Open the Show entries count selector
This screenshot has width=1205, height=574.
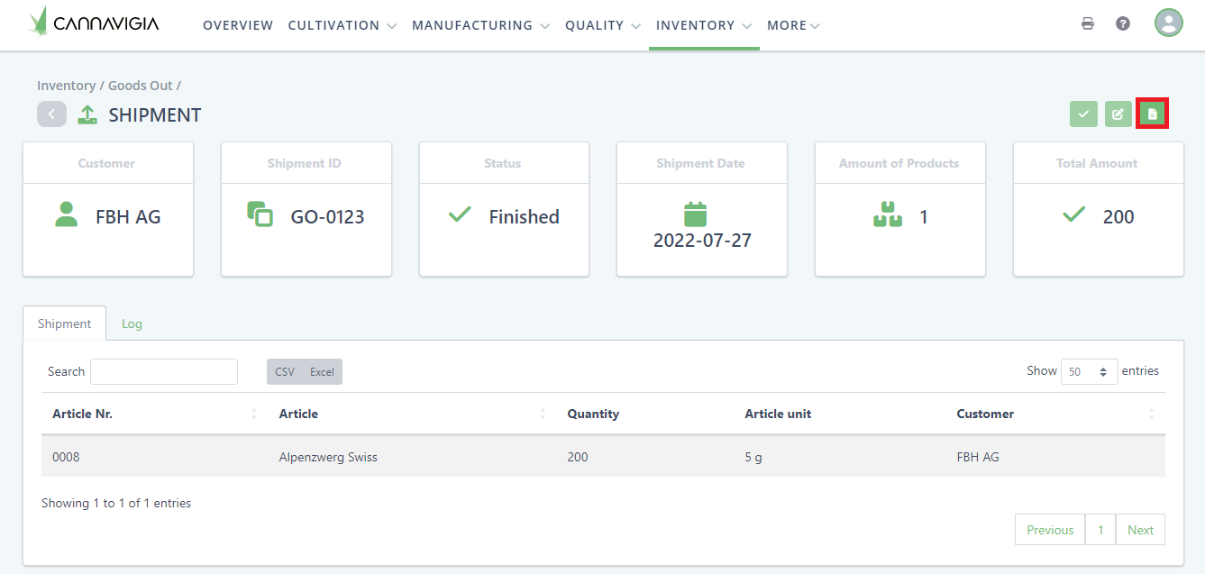[1089, 371]
